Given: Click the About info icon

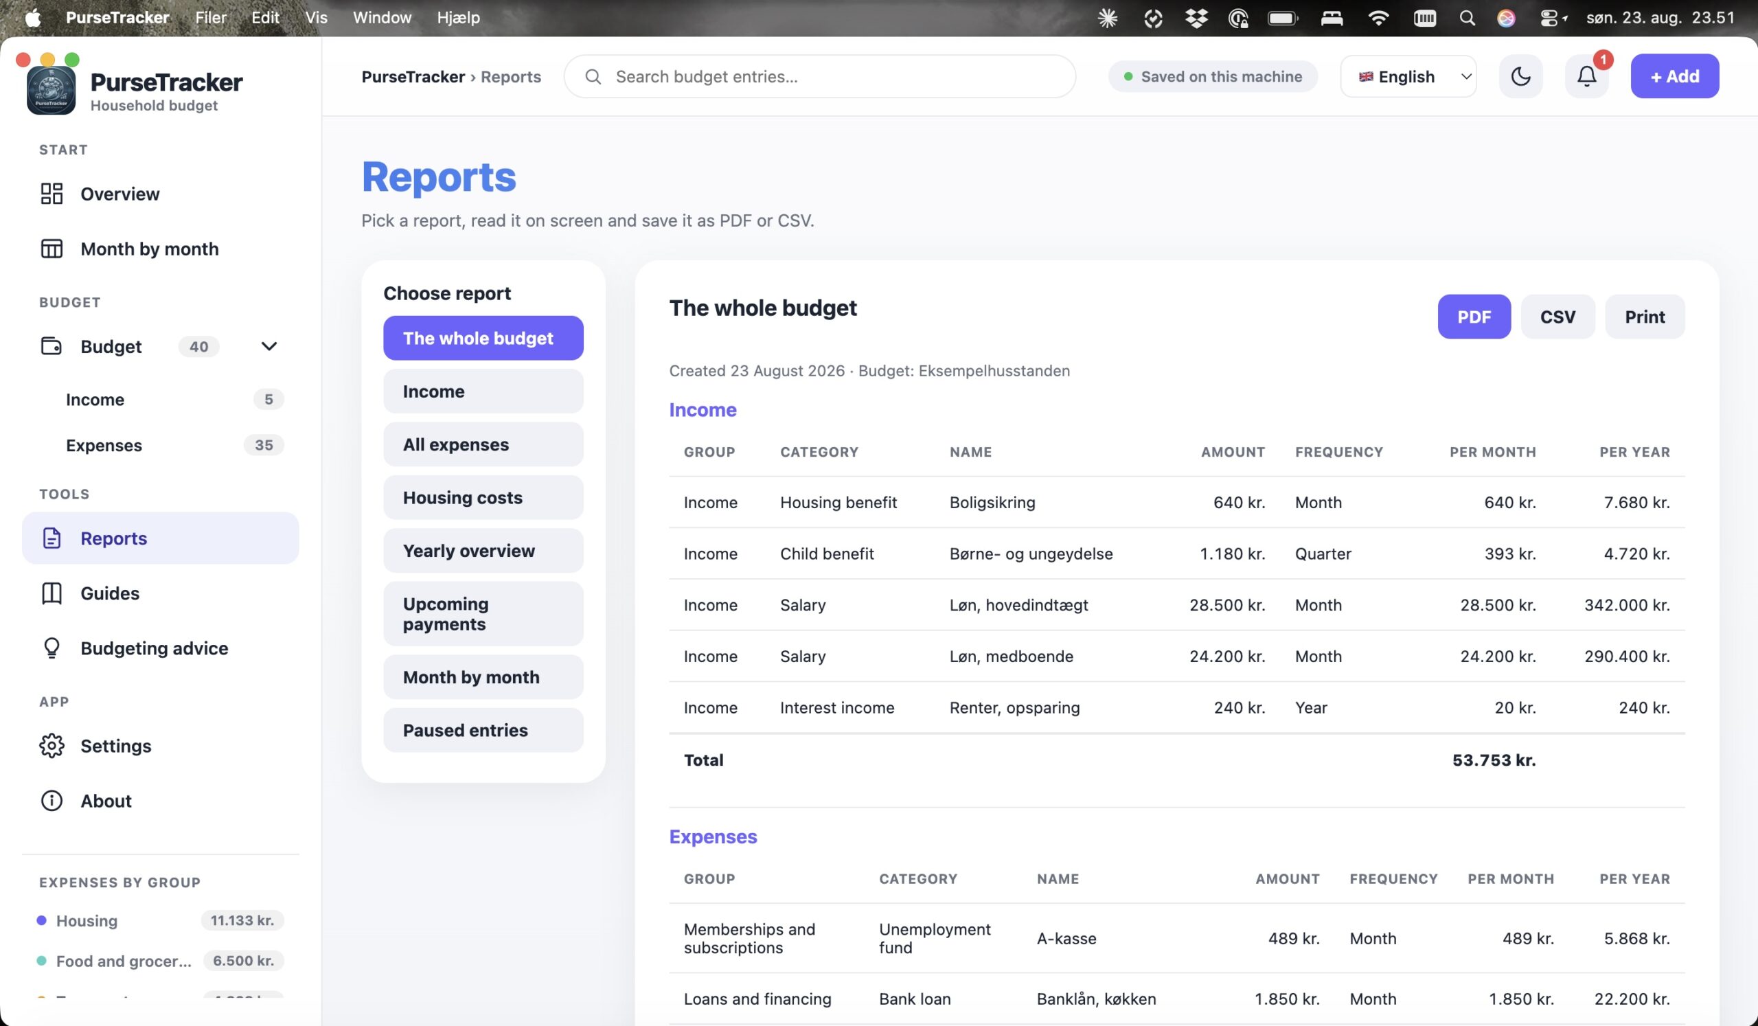Looking at the screenshot, I should click(x=52, y=801).
